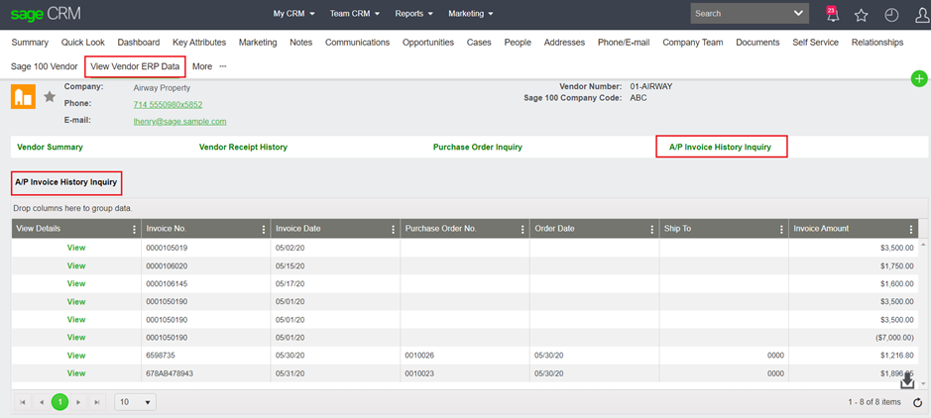Open the page size dropdown showing 10
The image size is (931, 418).
tap(136, 402)
